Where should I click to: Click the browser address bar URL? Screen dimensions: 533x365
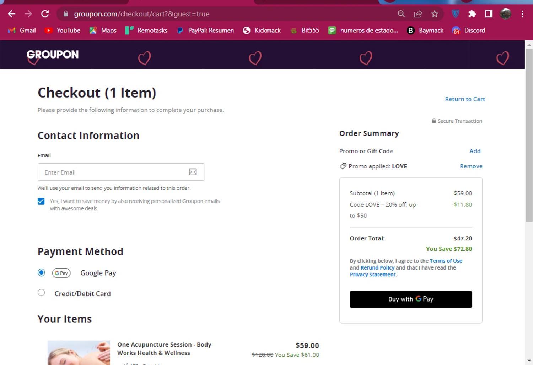point(141,14)
